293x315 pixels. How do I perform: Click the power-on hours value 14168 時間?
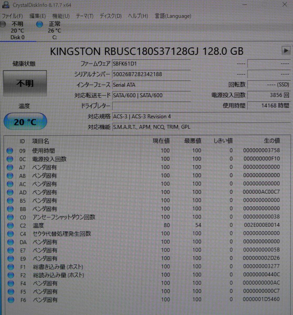coord(269,106)
